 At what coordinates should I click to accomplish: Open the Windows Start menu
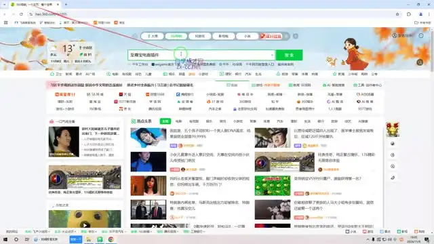click(x=5, y=239)
